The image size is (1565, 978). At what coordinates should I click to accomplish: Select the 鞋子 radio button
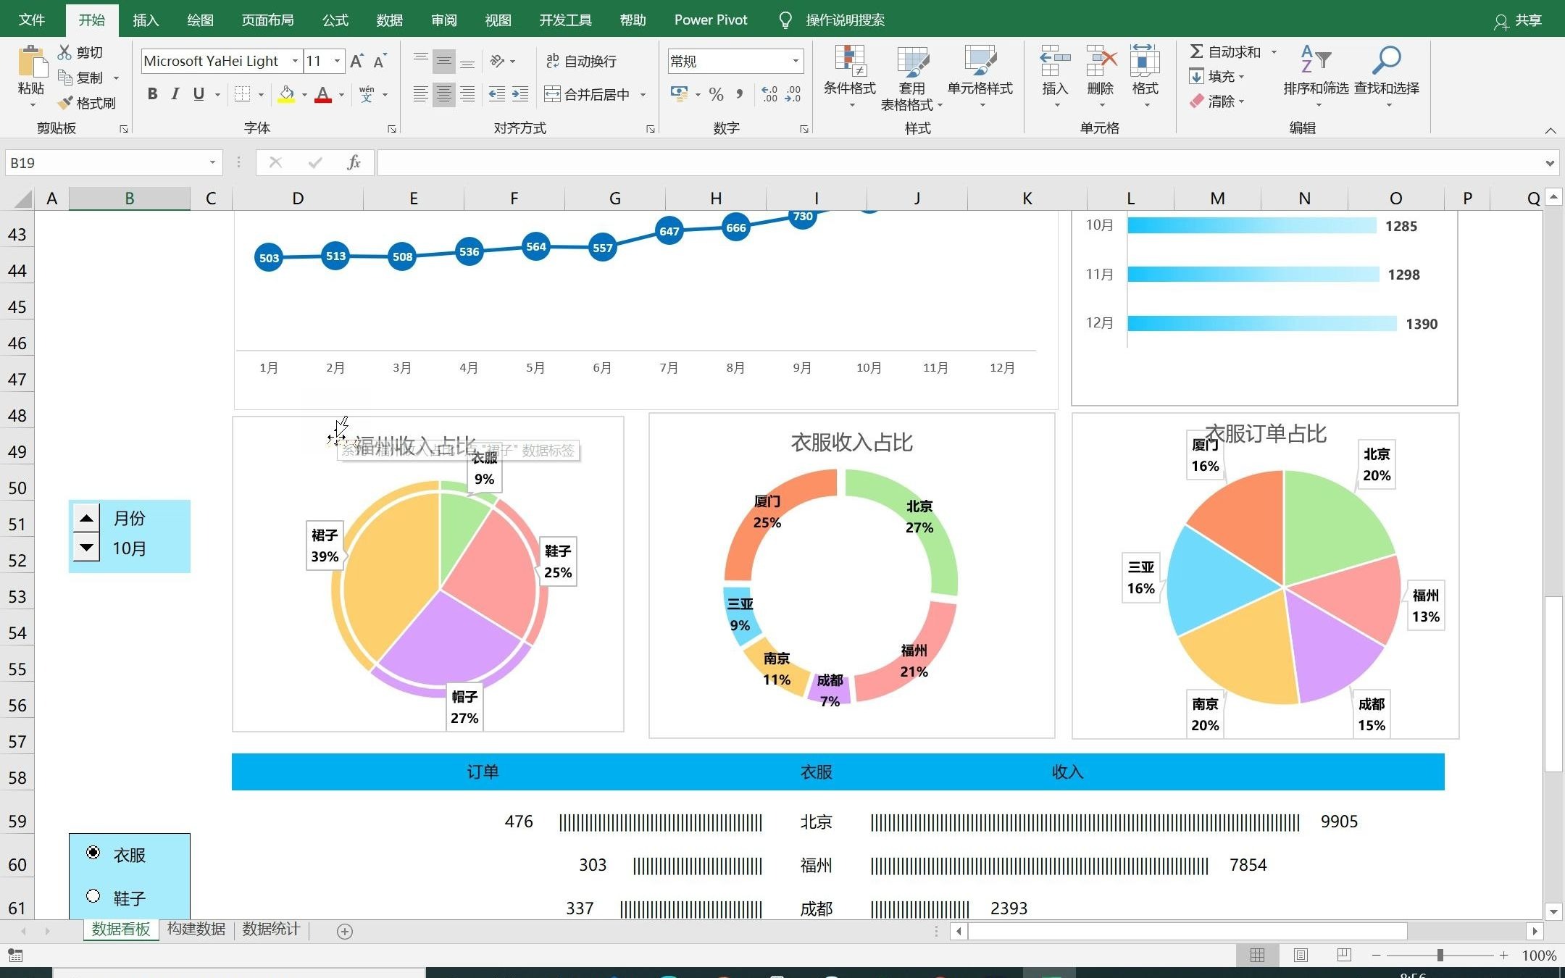click(x=93, y=896)
